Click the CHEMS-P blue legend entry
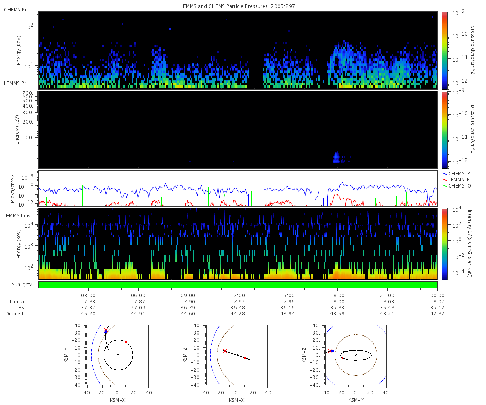This screenshot has height=405, width=486. coord(458,173)
